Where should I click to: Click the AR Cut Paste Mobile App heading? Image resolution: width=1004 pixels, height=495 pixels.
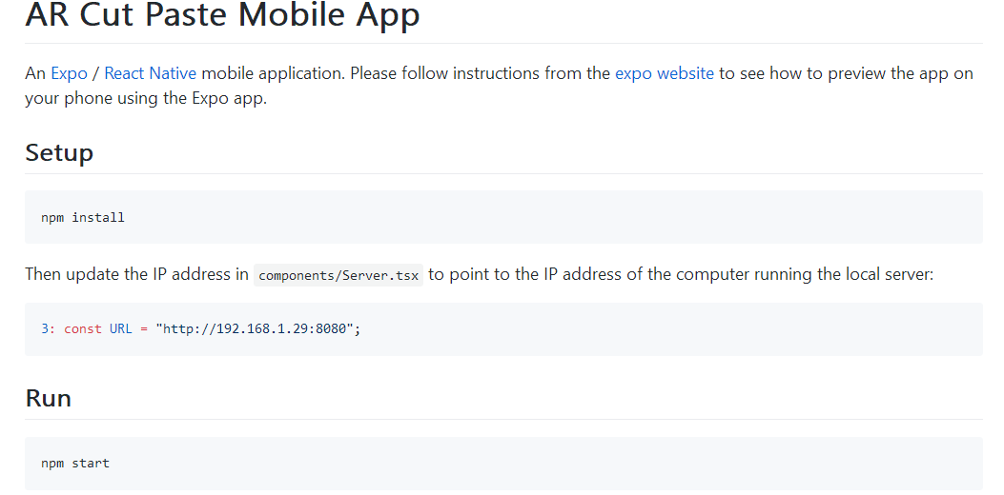222,15
